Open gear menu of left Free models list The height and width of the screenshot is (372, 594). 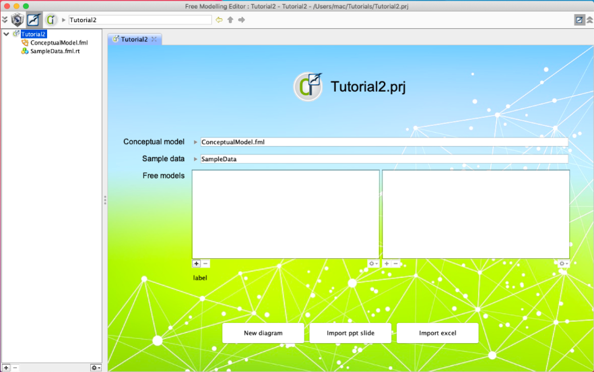pos(373,263)
